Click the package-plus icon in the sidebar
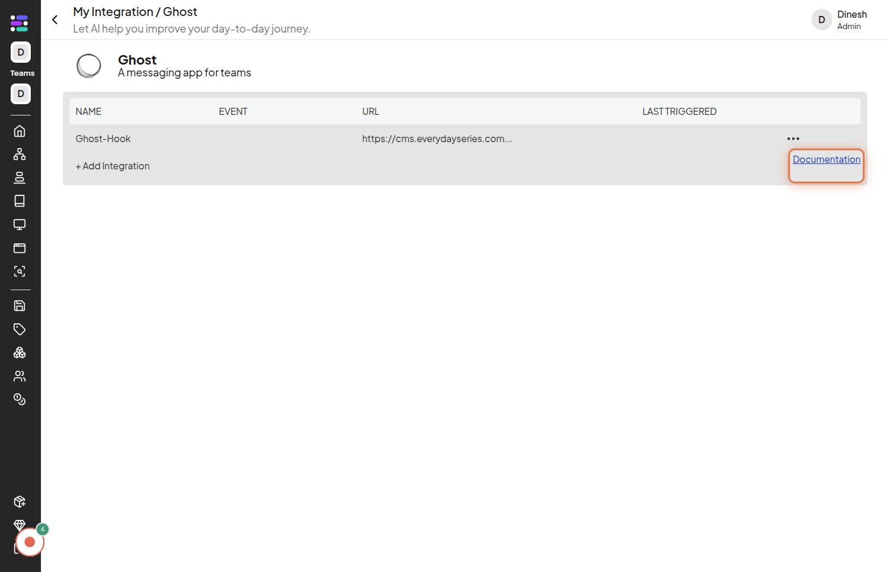Viewport: 888px width, 572px height. [20, 502]
